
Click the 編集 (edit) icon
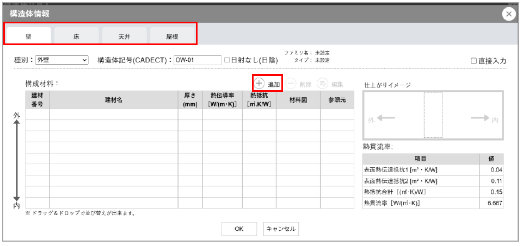coord(323,84)
